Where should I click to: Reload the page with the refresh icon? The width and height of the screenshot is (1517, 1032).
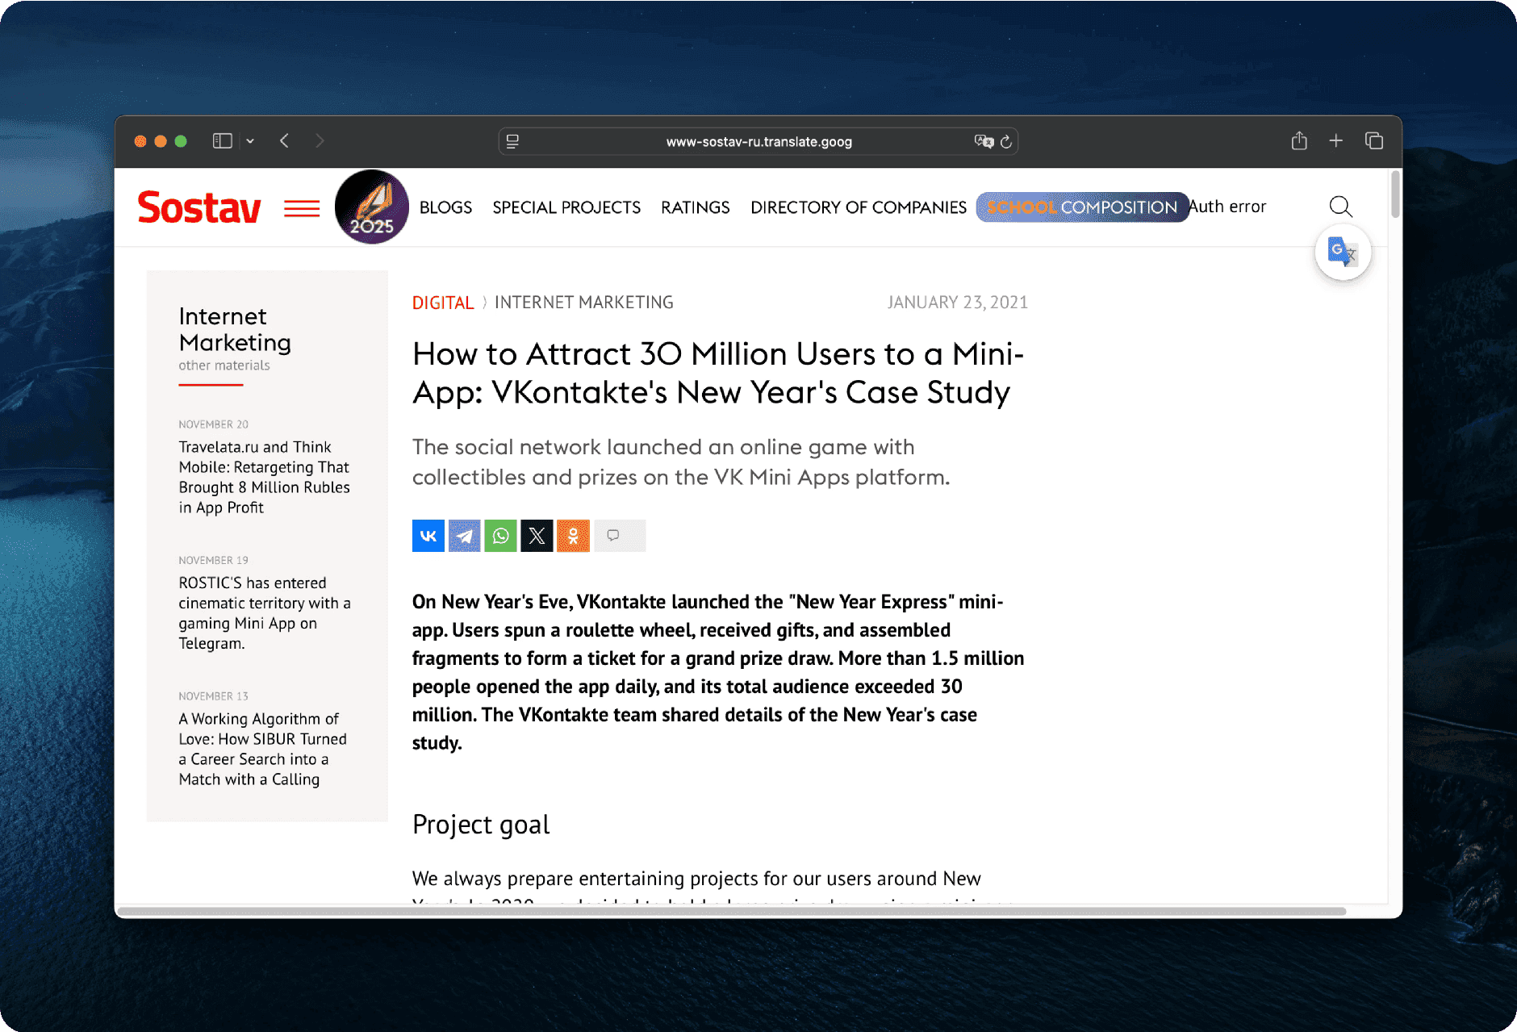[1006, 142]
